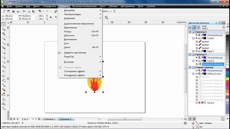Select the Rectangle tool

[4, 52]
